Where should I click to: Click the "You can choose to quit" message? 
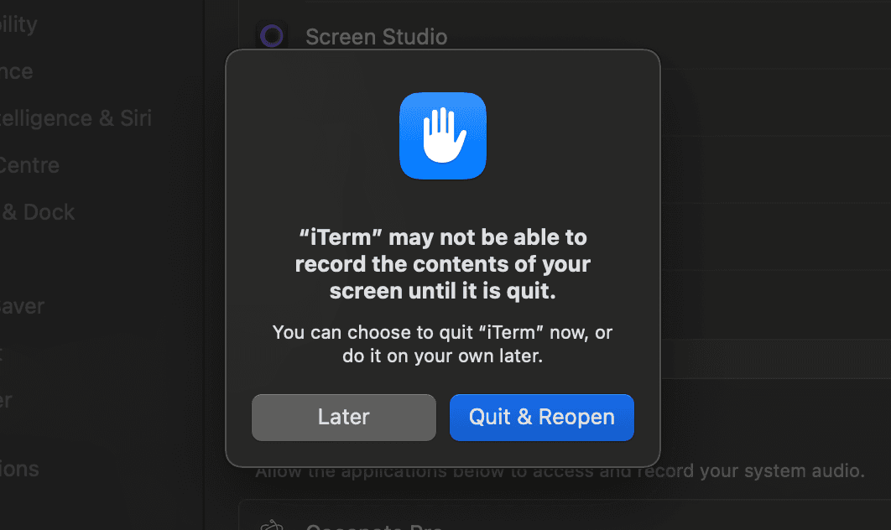pos(442,344)
